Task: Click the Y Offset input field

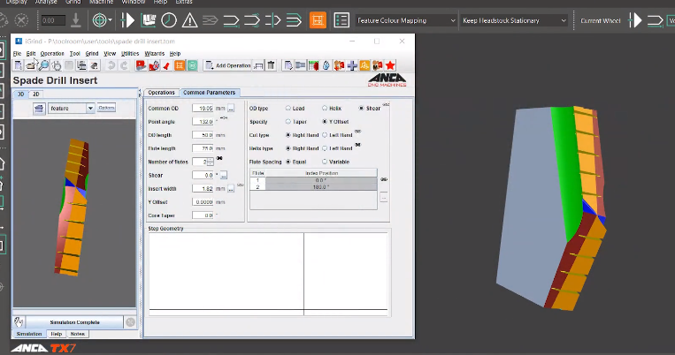Action: click(203, 202)
